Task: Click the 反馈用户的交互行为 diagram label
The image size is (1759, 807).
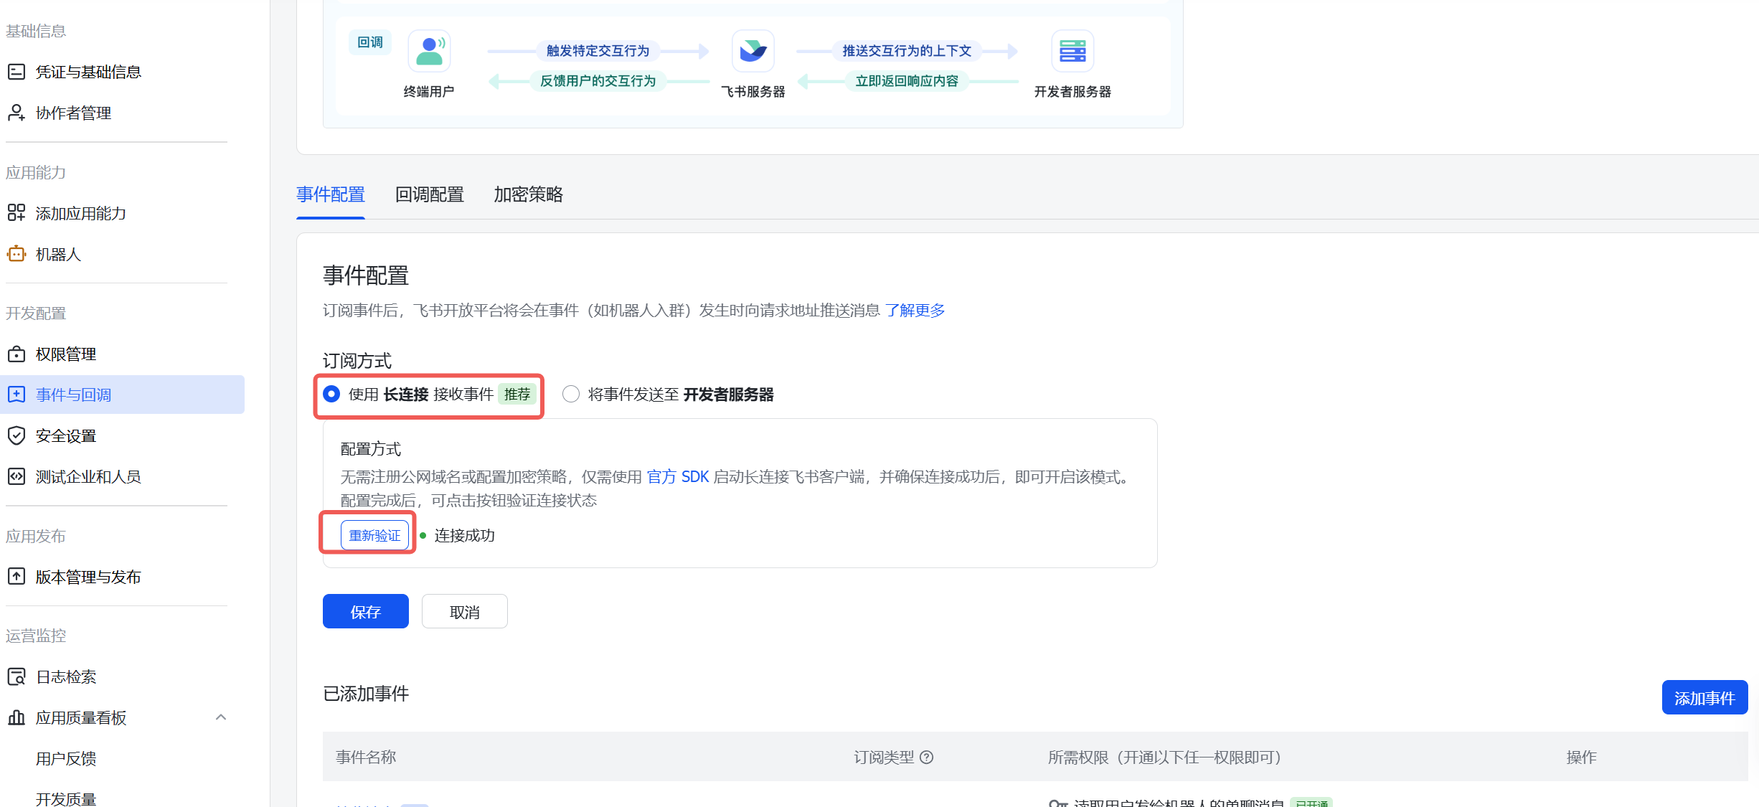Action: coord(598,80)
